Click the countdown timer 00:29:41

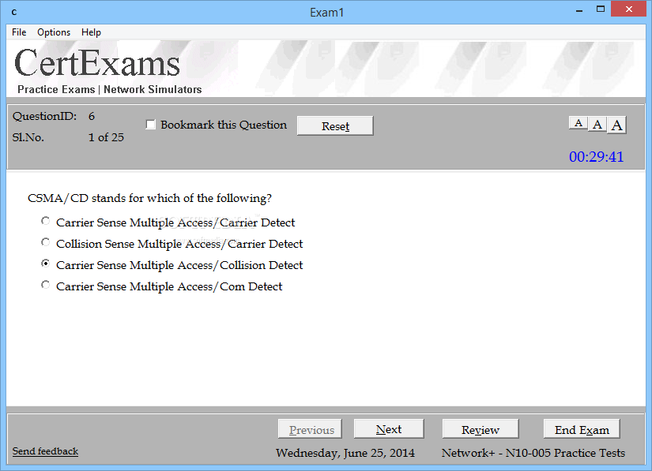click(x=596, y=156)
